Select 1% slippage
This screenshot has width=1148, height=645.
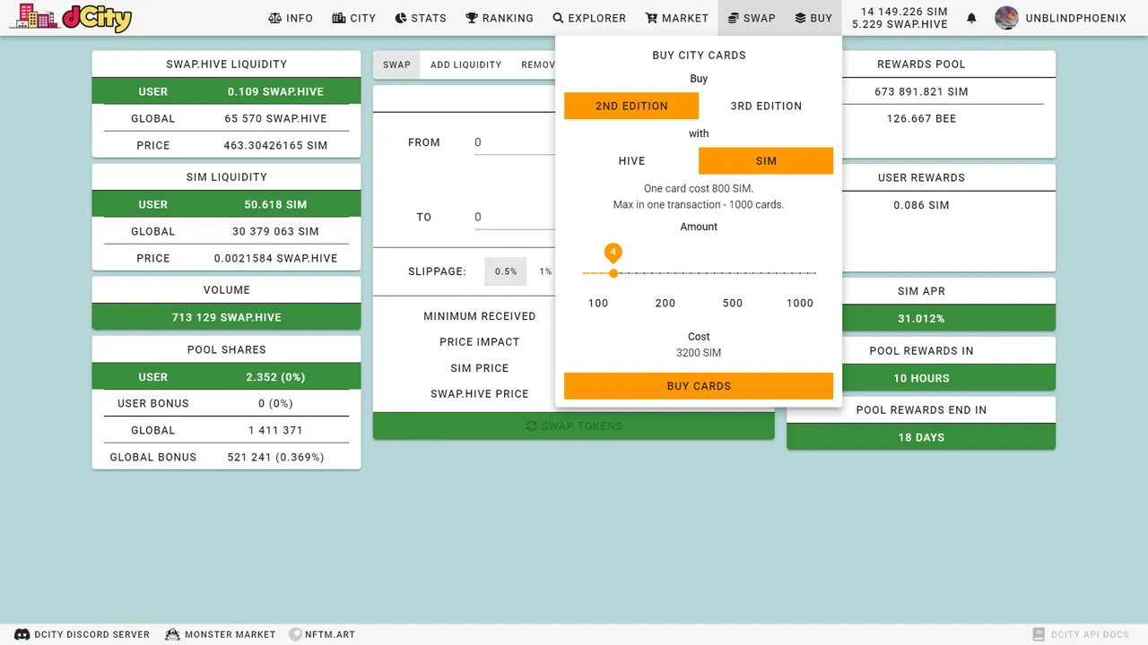pyautogui.click(x=544, y=271)
